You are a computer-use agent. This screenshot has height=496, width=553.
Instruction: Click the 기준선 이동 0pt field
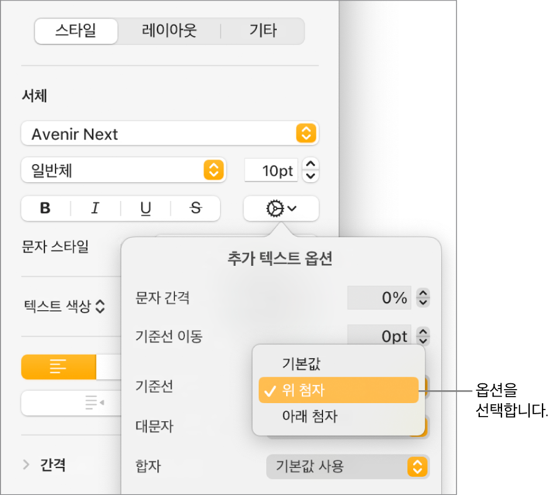(379, 336)
